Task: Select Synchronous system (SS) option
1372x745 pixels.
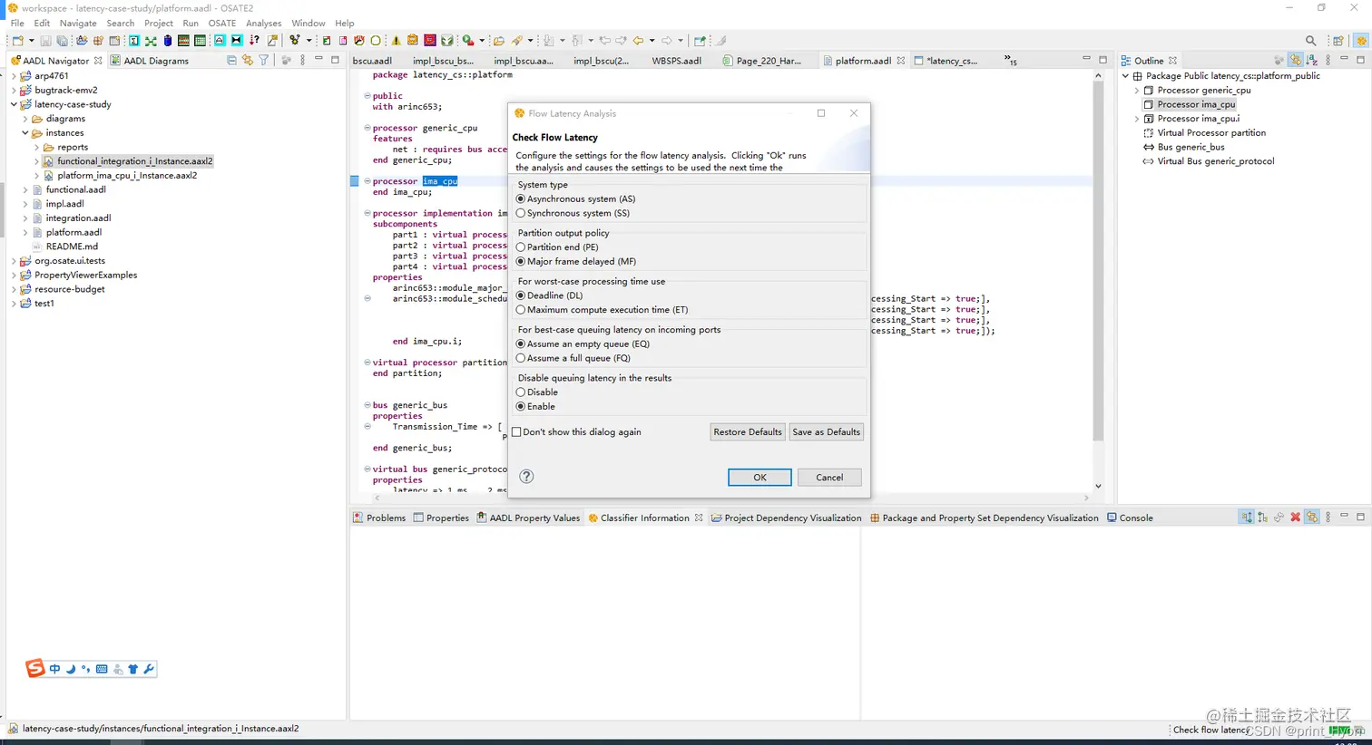Action: (573, 213)
